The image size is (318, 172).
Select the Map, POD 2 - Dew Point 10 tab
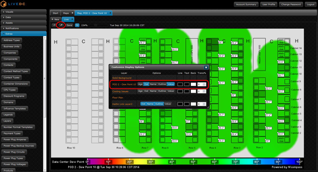pyautogui.click(x=92, y=13)
